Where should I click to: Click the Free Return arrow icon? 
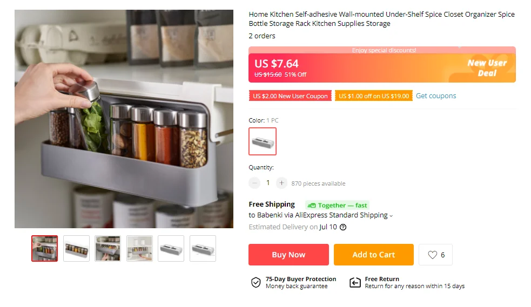(355, 283)
